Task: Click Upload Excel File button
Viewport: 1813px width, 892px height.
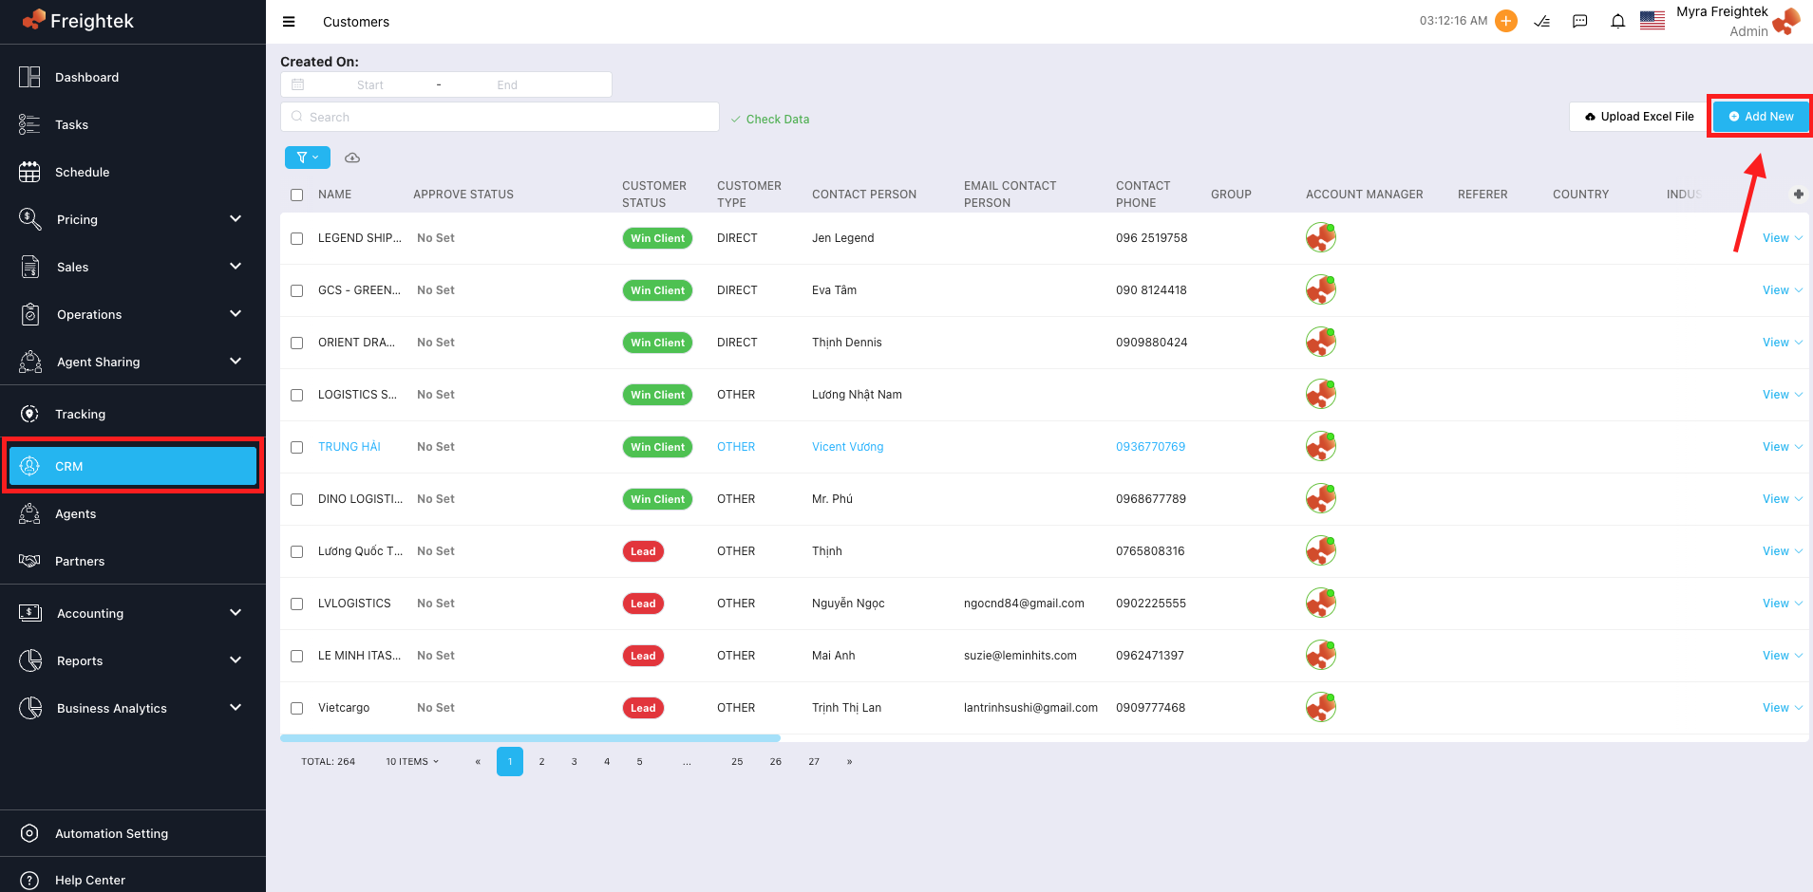Action: [1638, 117]
